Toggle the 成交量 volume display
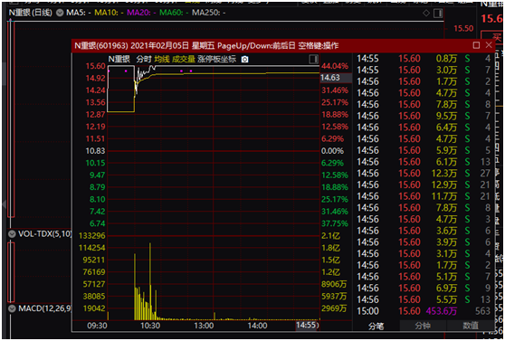 pos(183,60)
